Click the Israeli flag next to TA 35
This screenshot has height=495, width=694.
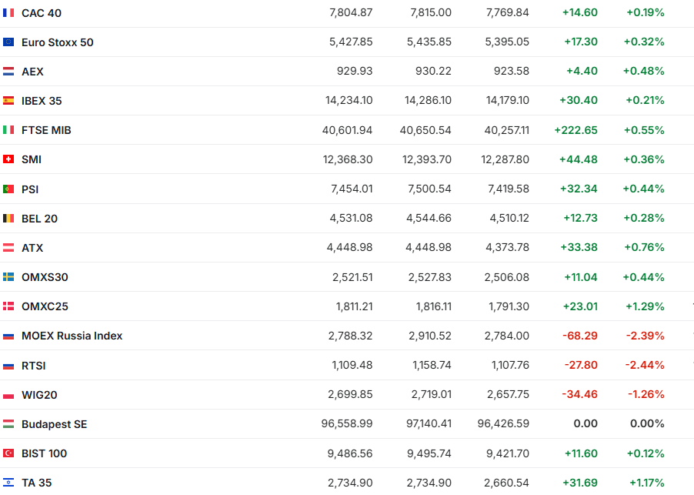[8, 483]
